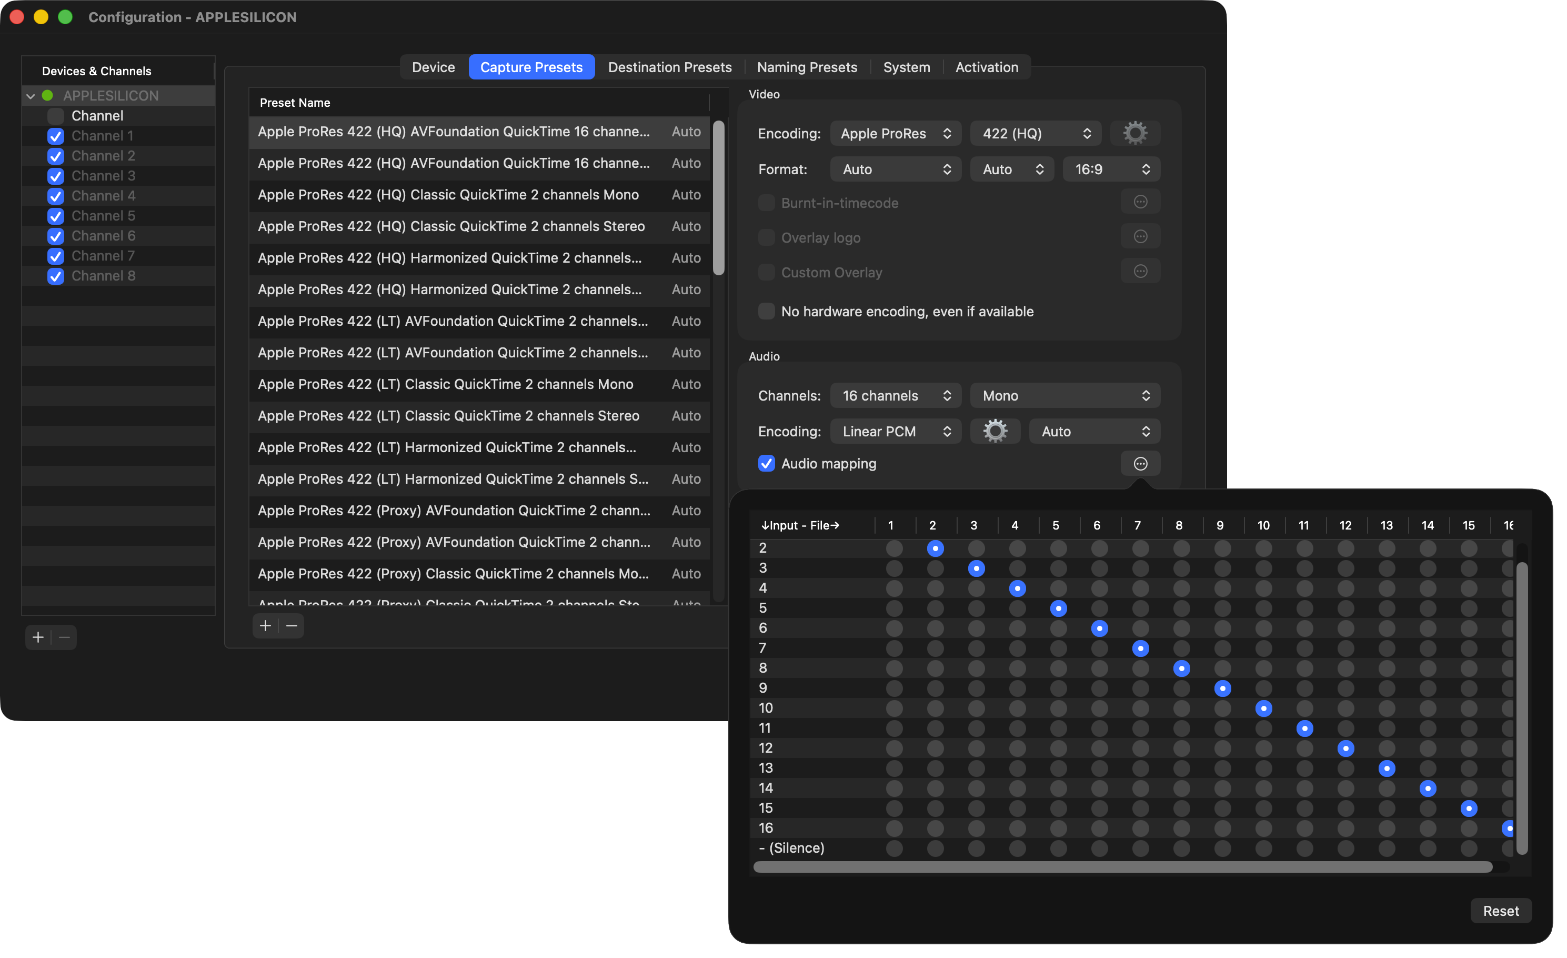Screen dimensions: 1567x958
Task: Toggle Channel 5 checkbox
Action: [56, 217]
